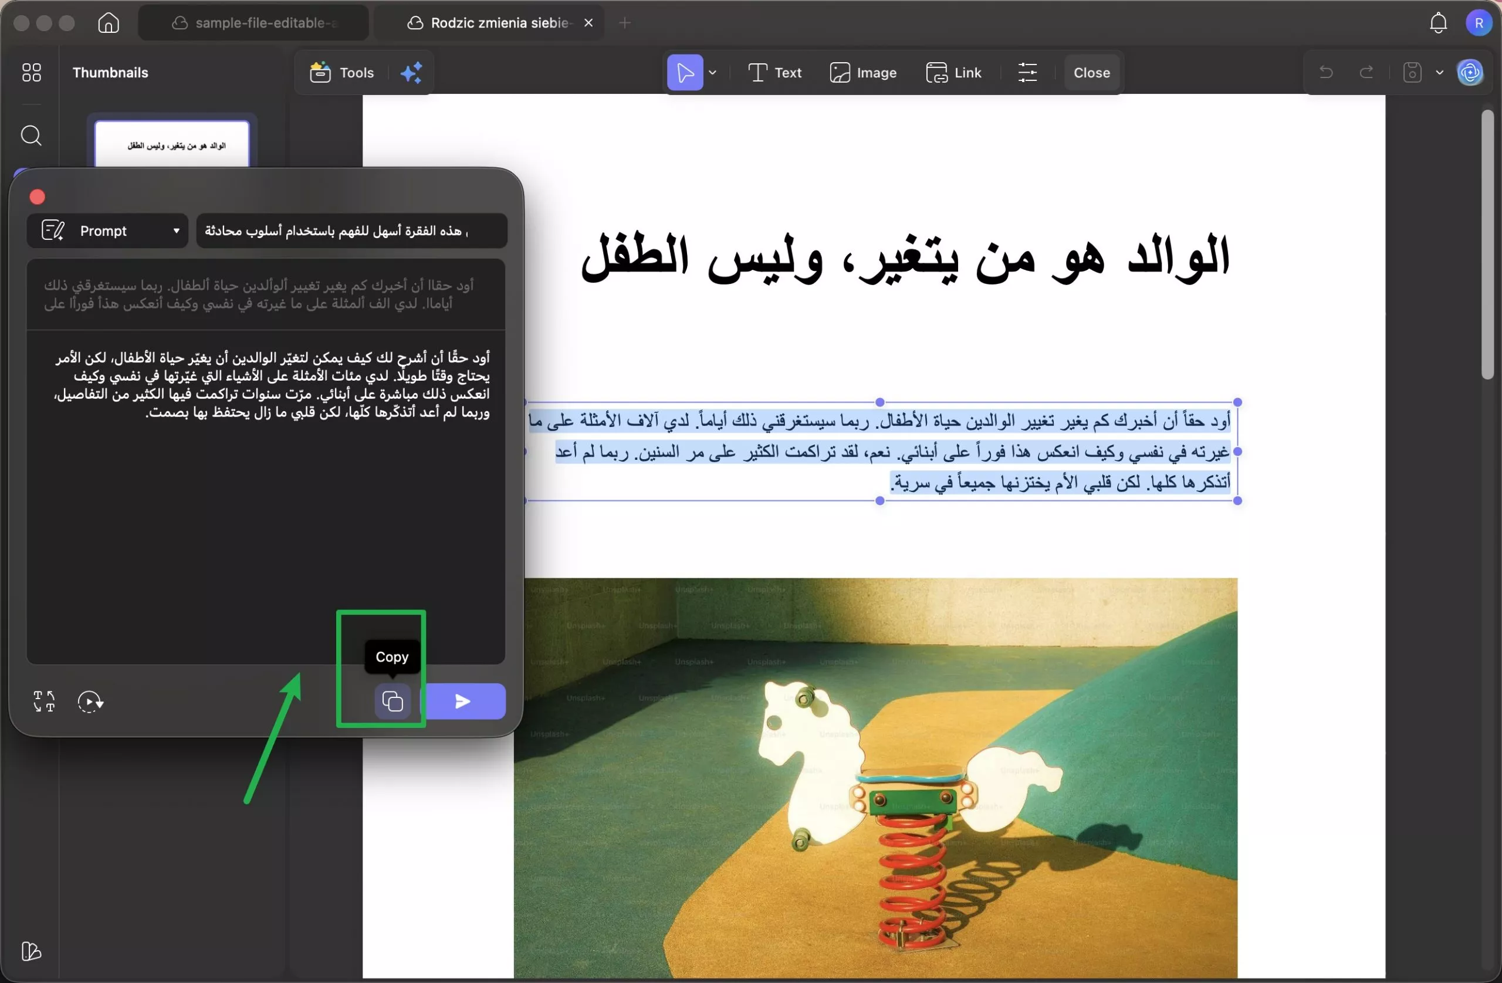
Task: Click the regenerate response icon
Action: (91, 701)
